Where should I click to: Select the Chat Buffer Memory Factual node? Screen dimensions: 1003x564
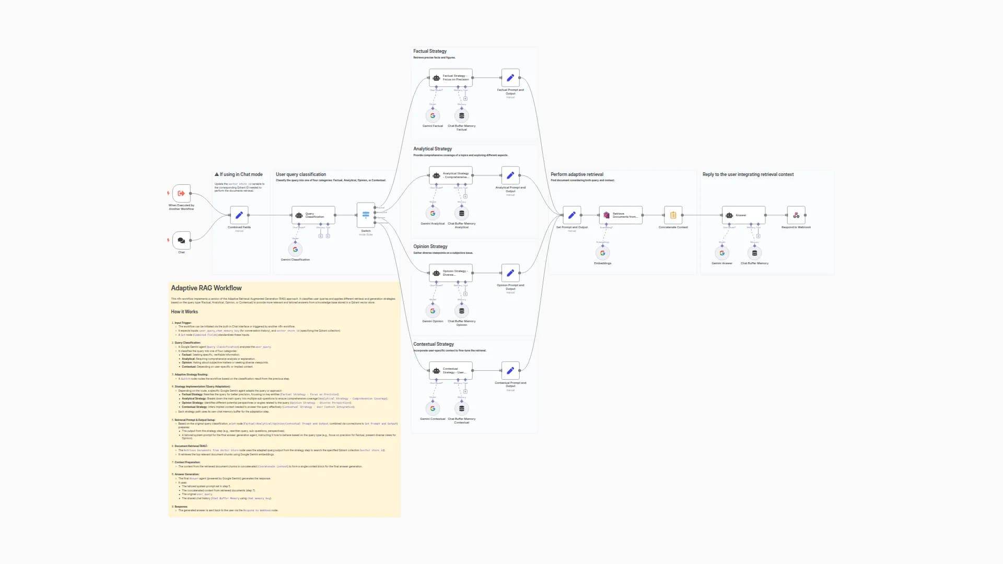tap(462, 116)
